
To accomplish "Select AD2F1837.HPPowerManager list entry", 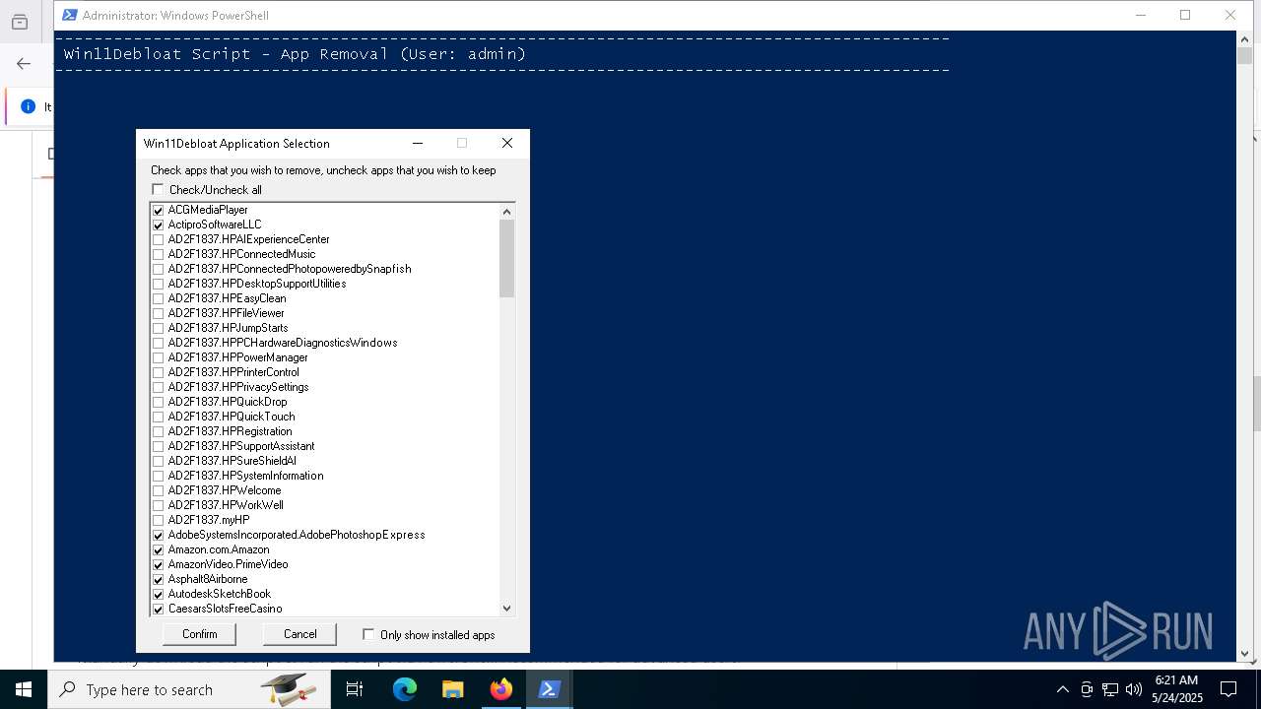I will tap(237, 357).
